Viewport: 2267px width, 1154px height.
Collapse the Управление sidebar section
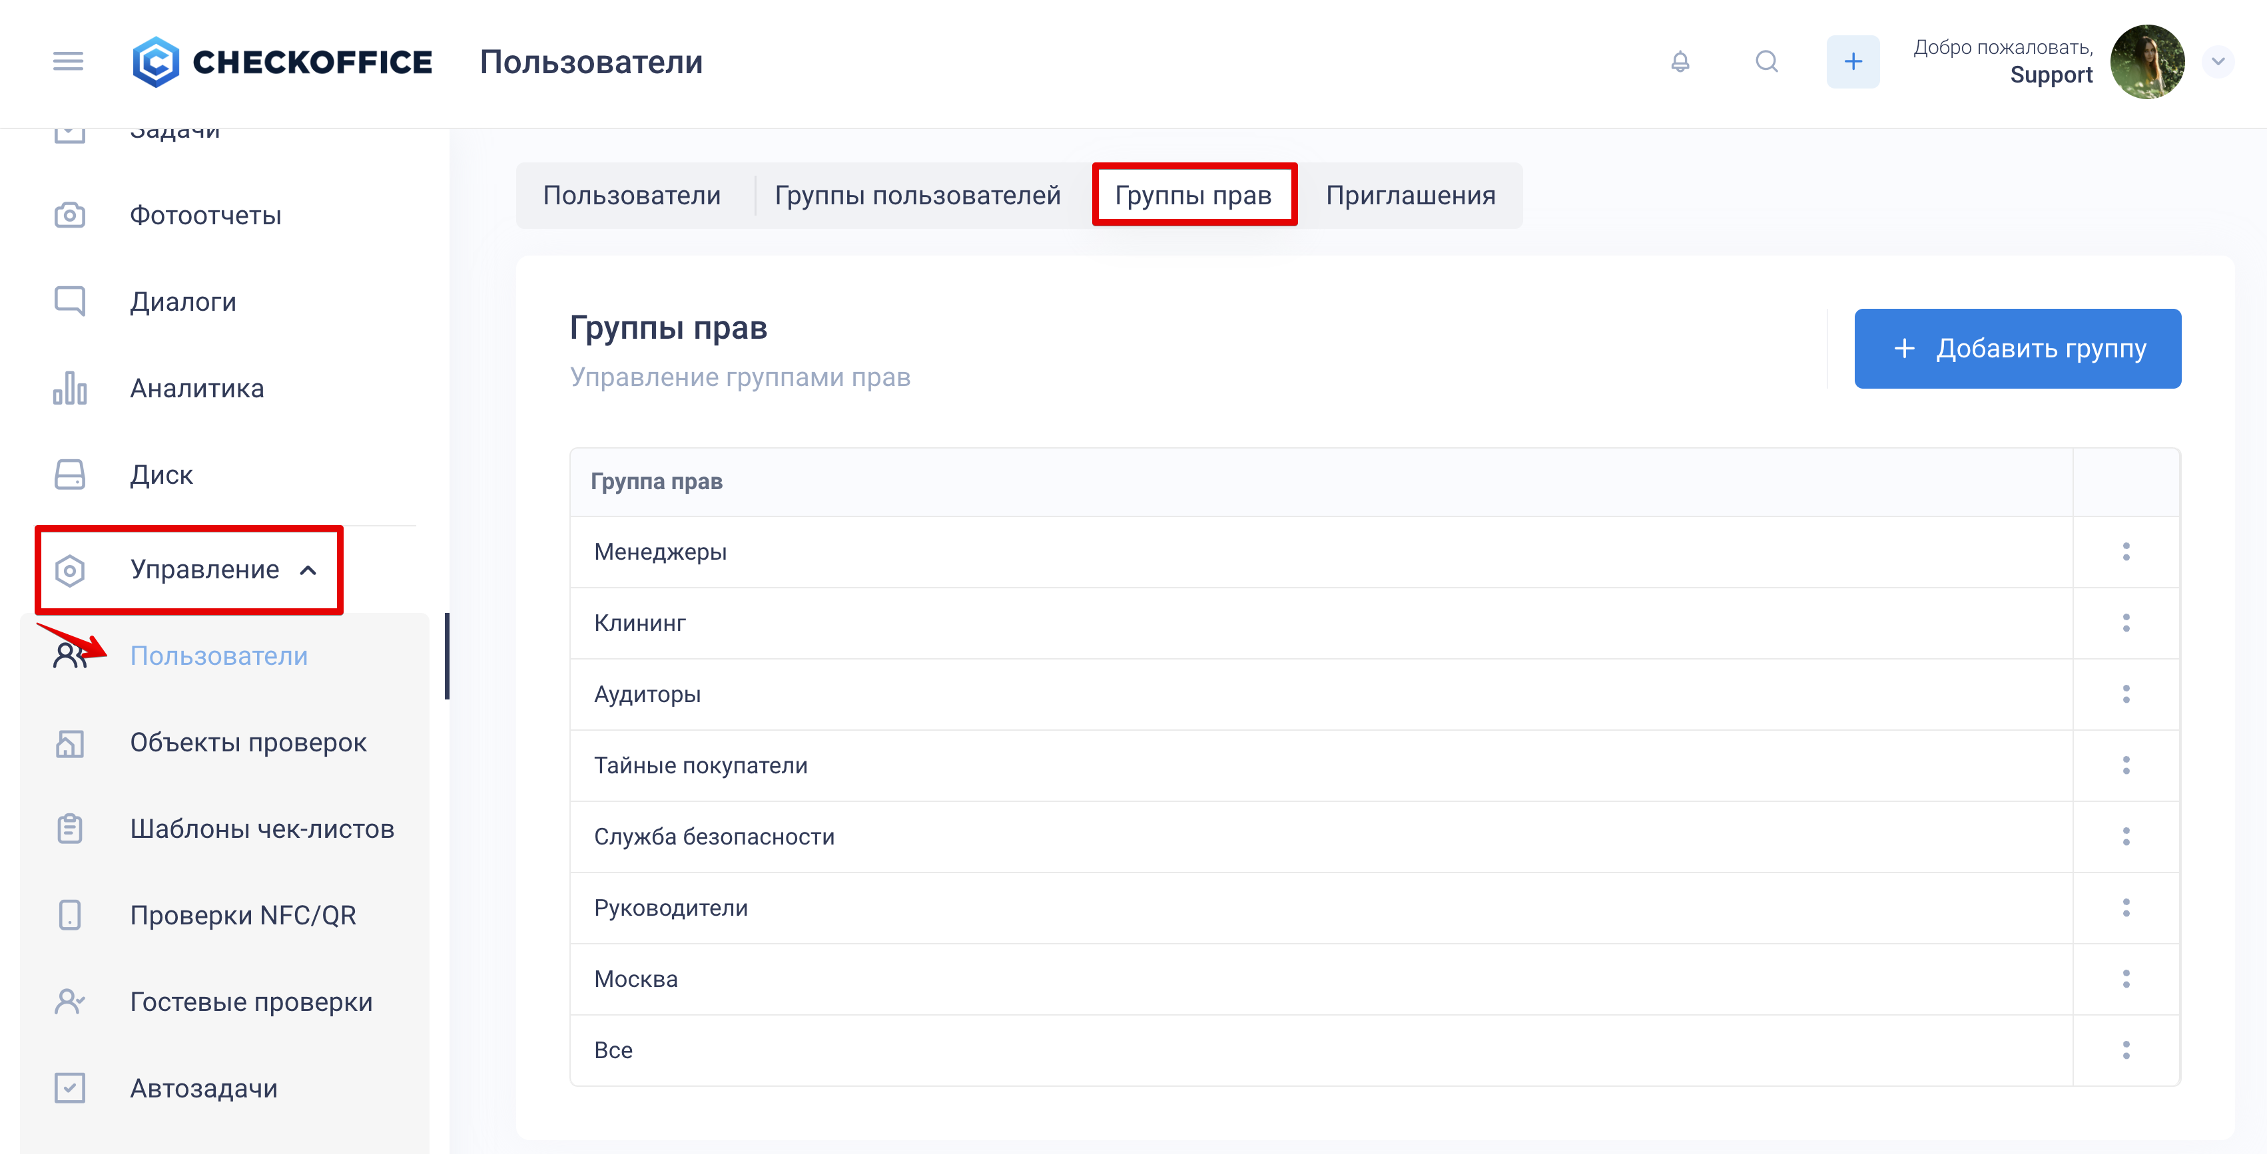(307, 570)
